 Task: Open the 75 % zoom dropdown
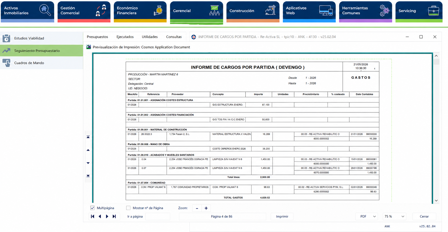394,217
